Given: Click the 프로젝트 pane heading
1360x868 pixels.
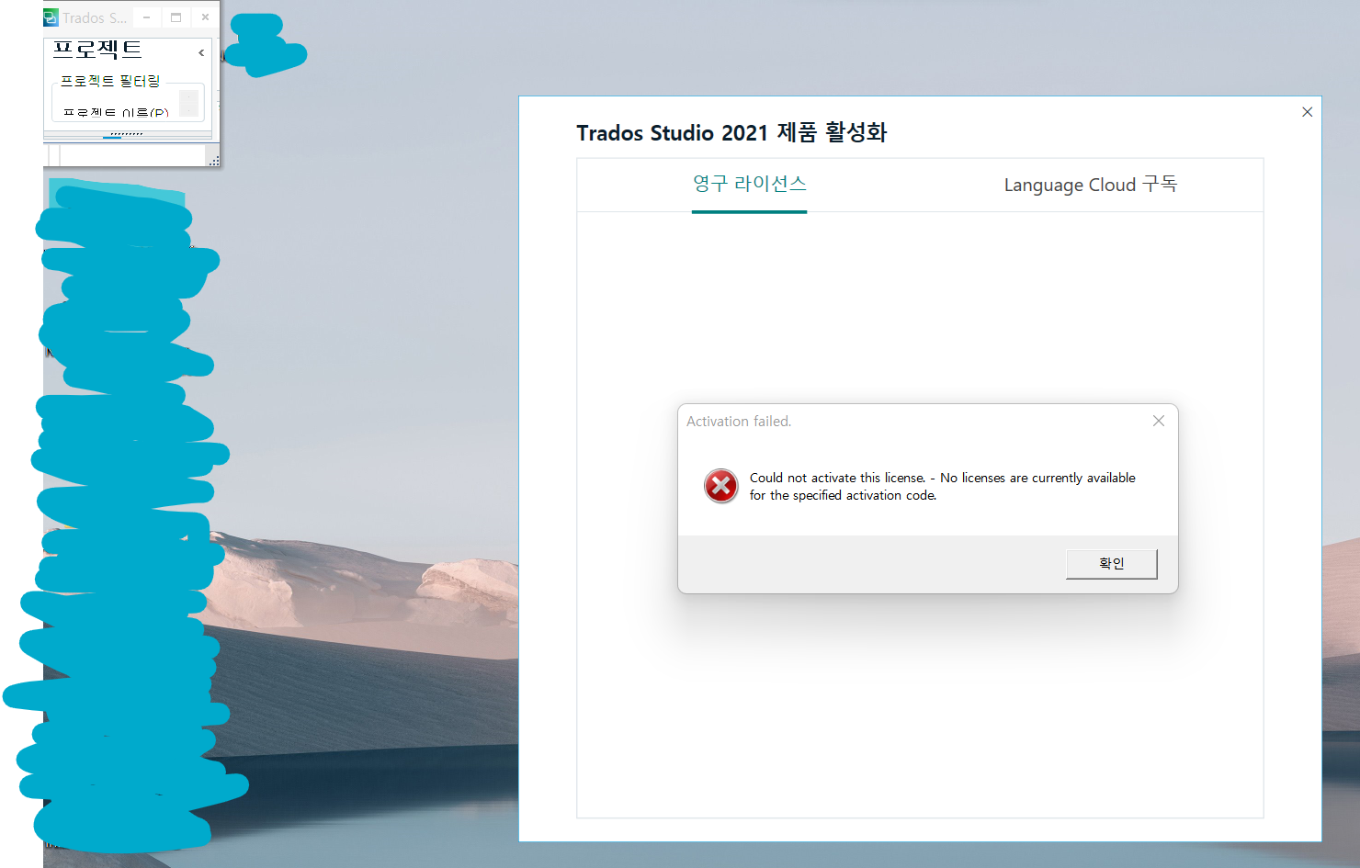Looking at the screenshot, I should (97, 50).
